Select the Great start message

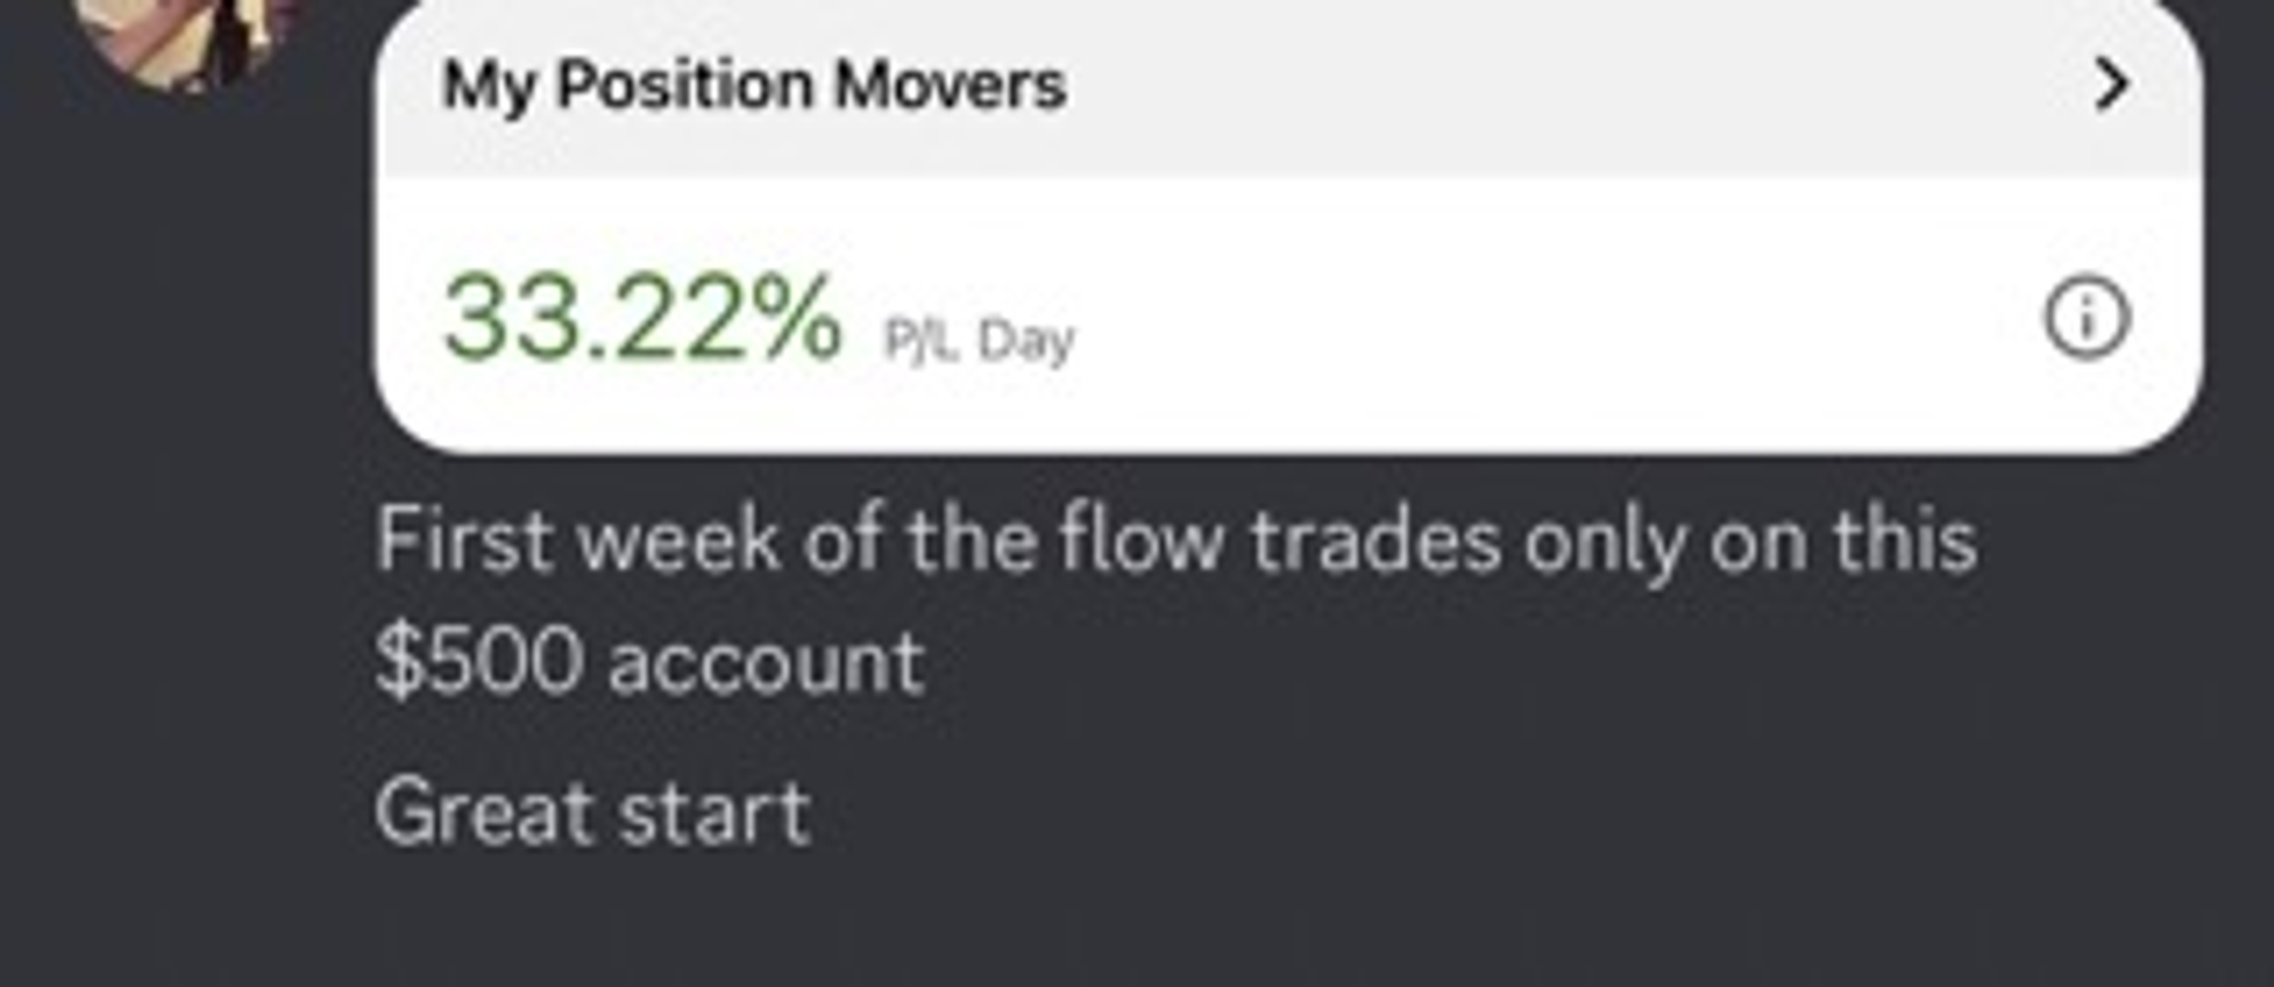tap(593, 811)
